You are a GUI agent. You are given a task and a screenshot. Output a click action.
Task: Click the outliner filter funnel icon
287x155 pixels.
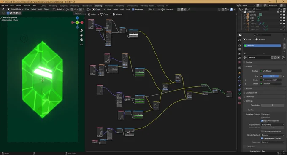click(x=279, y=9)
